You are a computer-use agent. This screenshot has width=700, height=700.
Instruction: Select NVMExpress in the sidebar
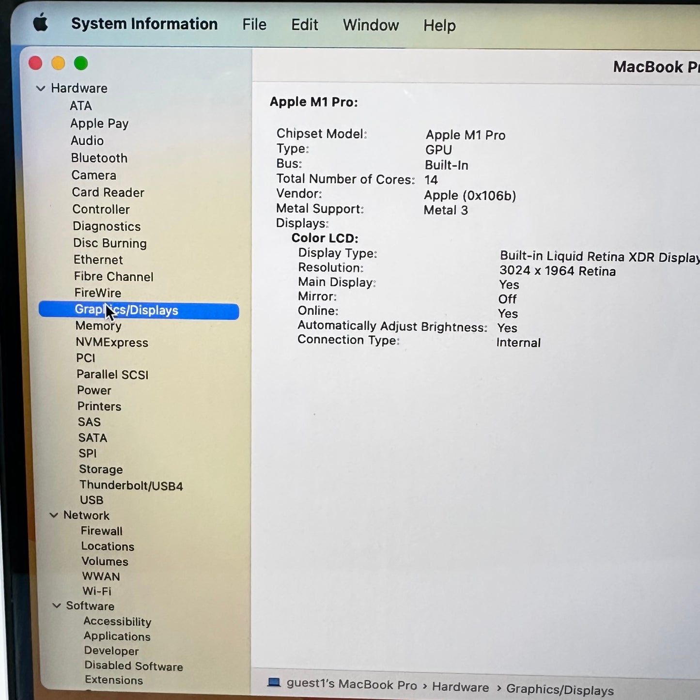[x=112, y=342]
